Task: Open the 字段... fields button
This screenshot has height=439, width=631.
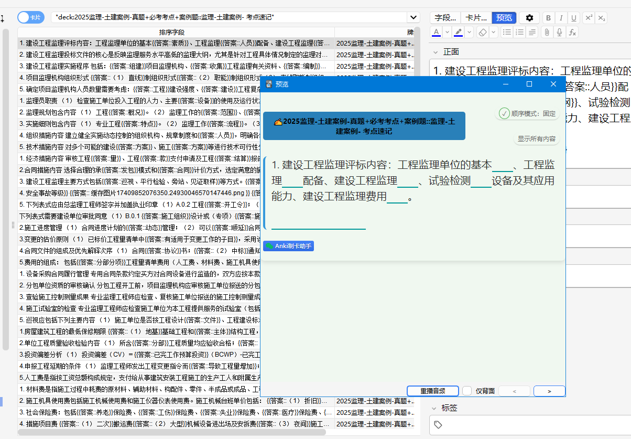Action: point(445,18)
